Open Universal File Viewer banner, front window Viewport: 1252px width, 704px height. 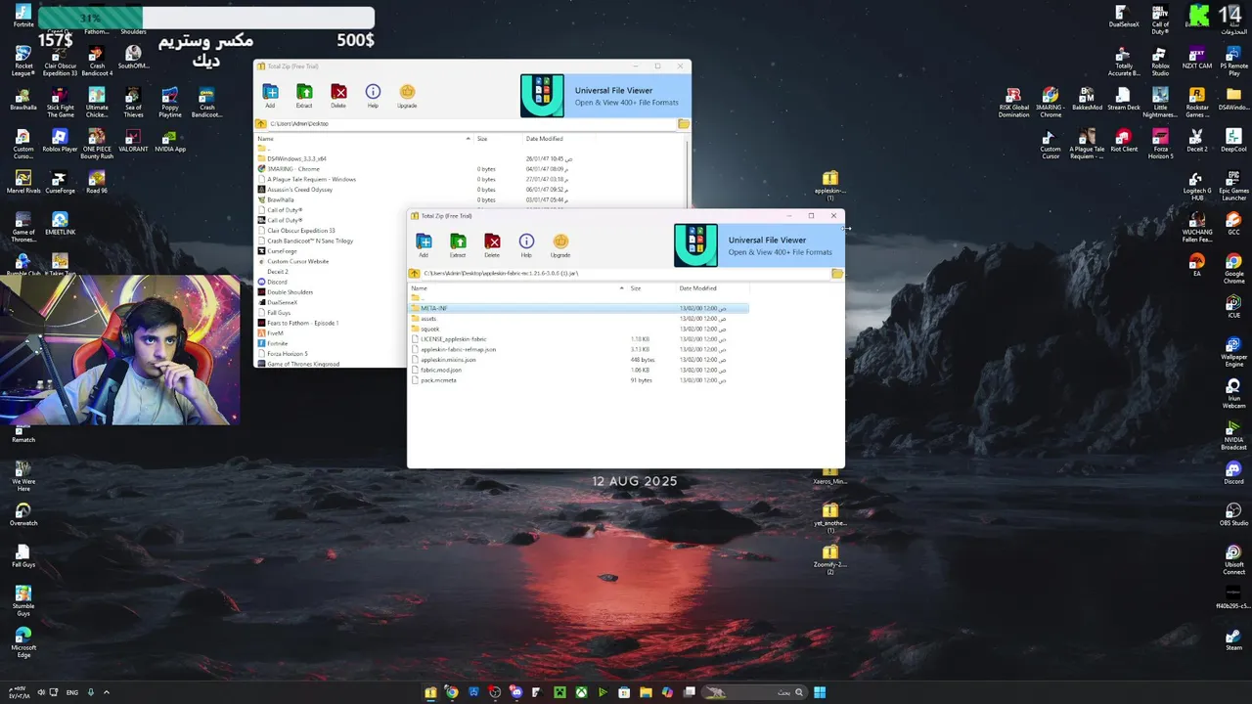coord(758,245)
